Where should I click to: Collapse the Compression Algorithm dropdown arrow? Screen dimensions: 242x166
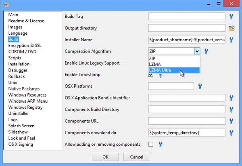(x=197, y=51)
